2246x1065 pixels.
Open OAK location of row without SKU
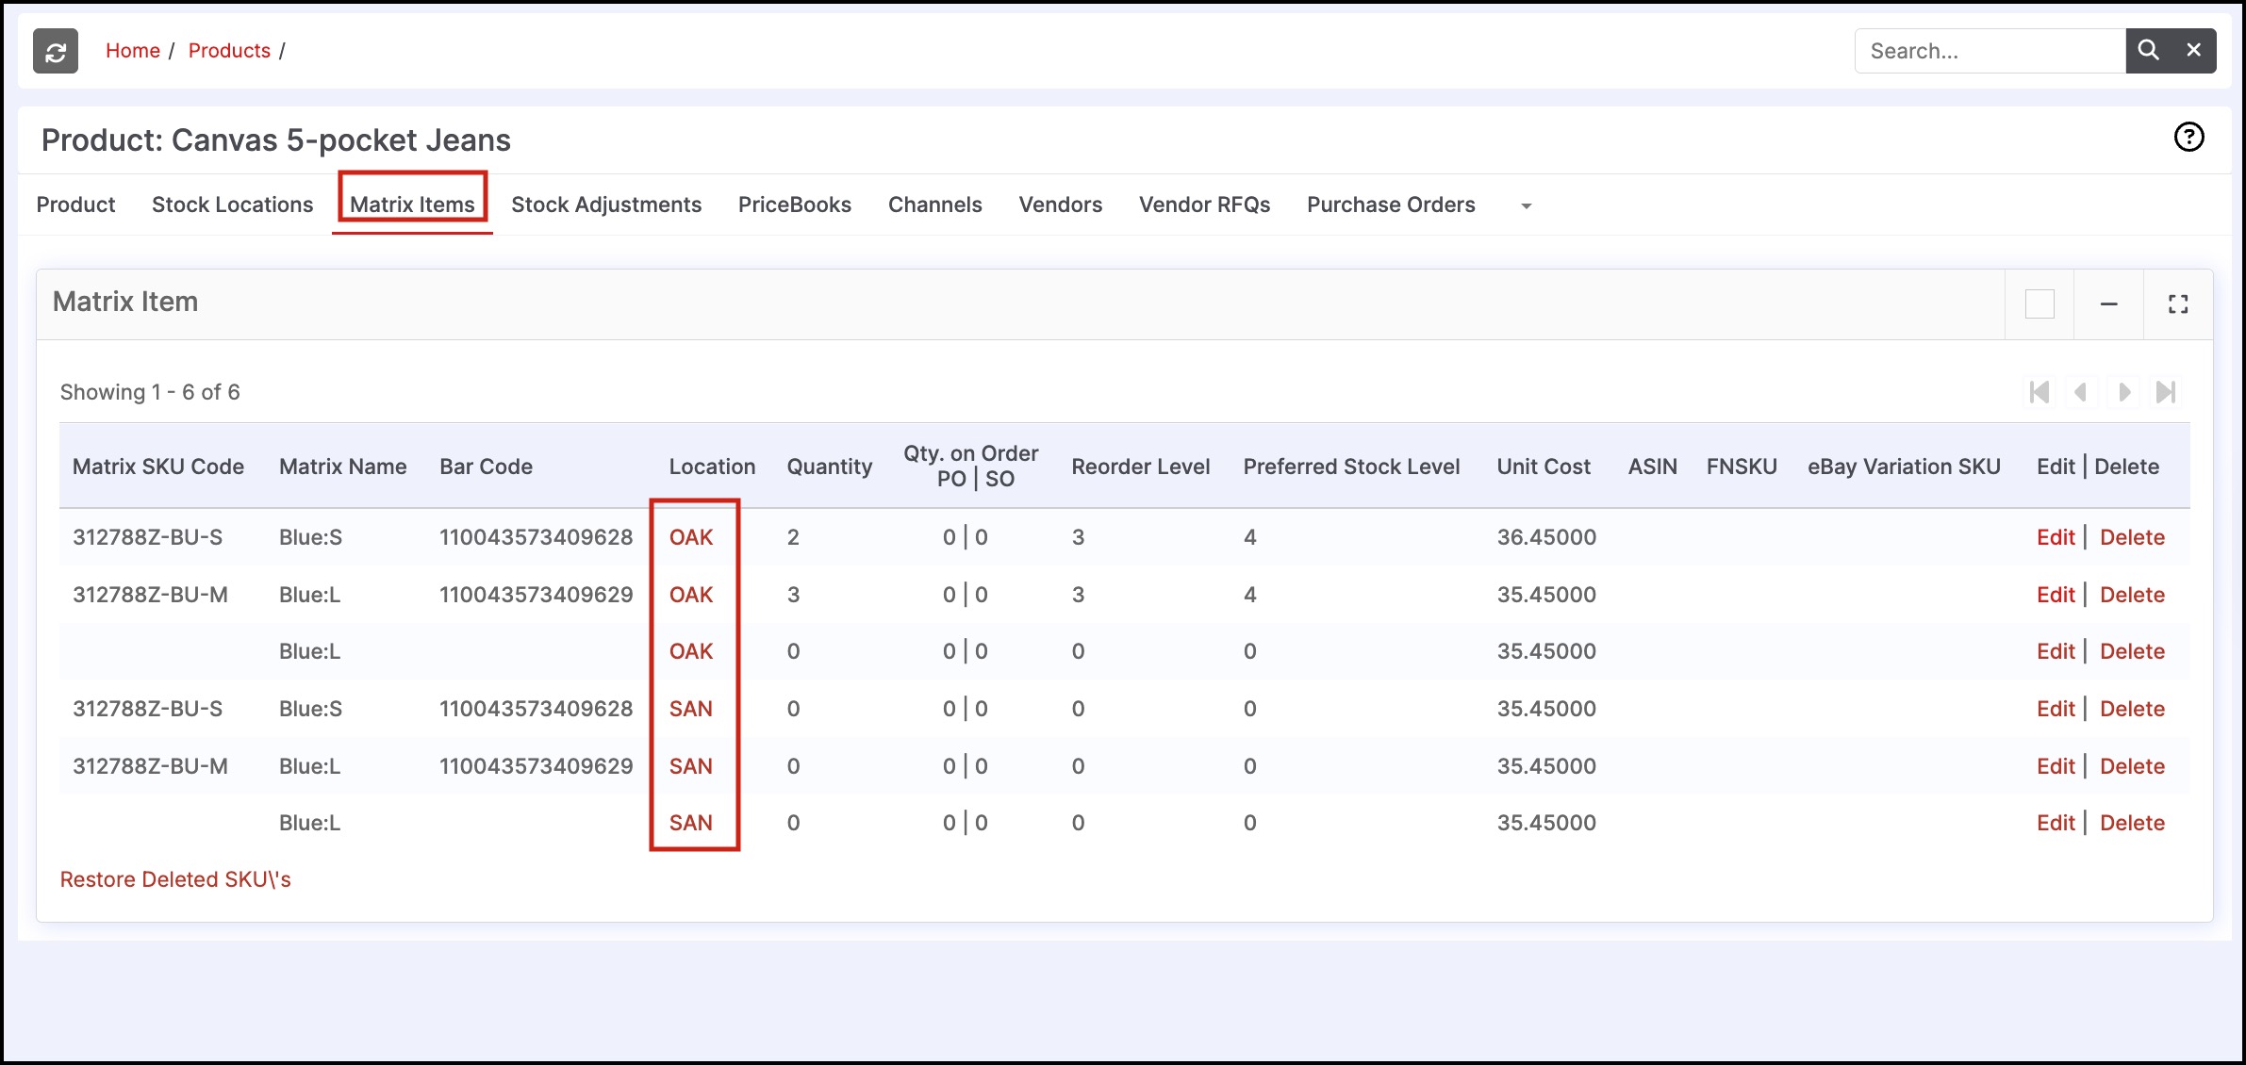(x=691, y=651)
